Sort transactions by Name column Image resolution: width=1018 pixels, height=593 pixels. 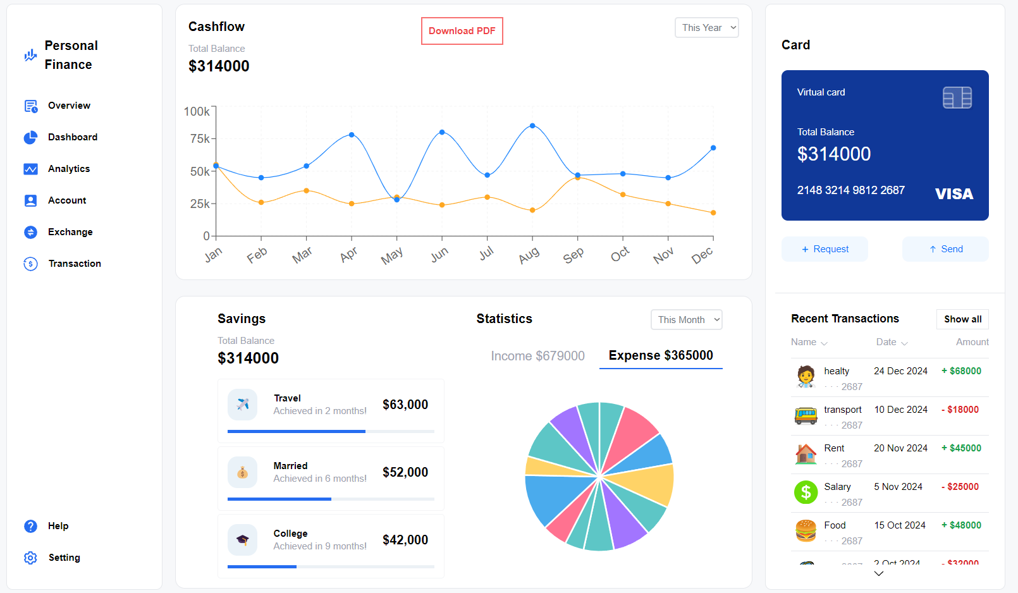(x=809, y=342)
